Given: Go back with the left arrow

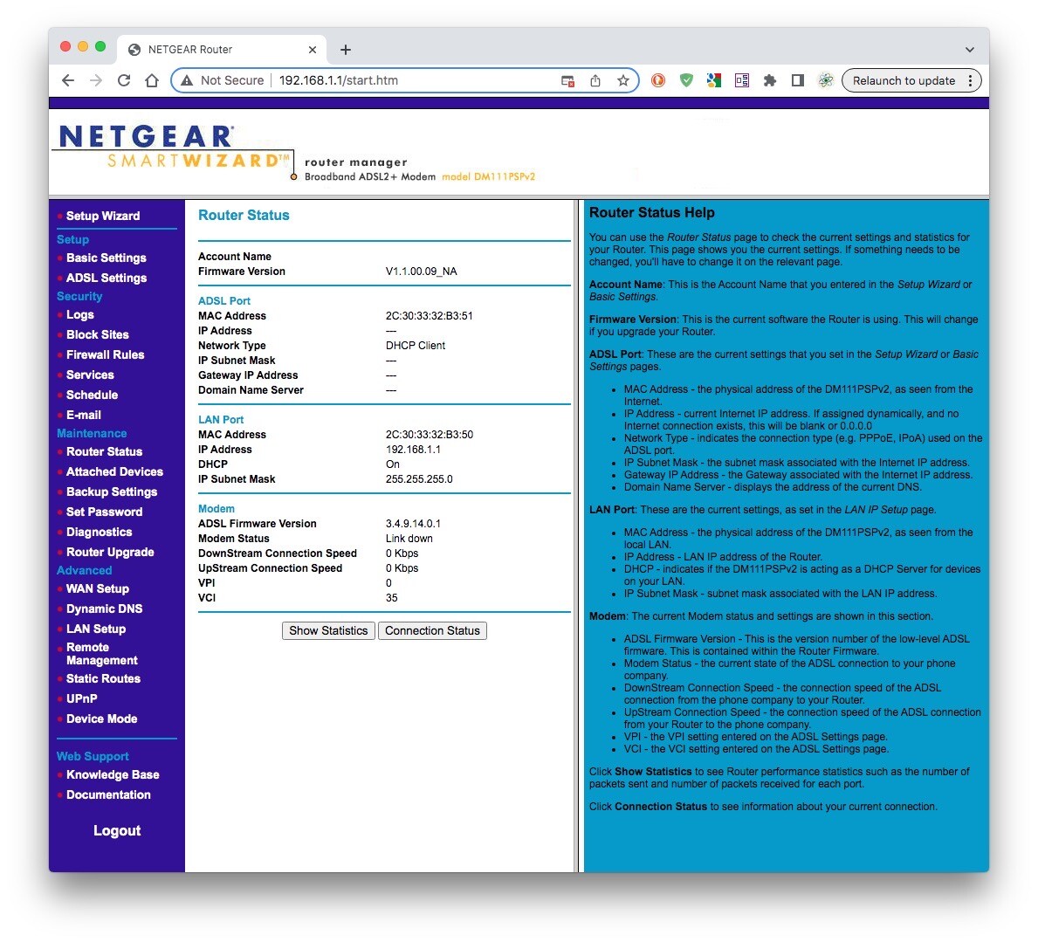Looking at the screenshot, I should pos(67,81).
